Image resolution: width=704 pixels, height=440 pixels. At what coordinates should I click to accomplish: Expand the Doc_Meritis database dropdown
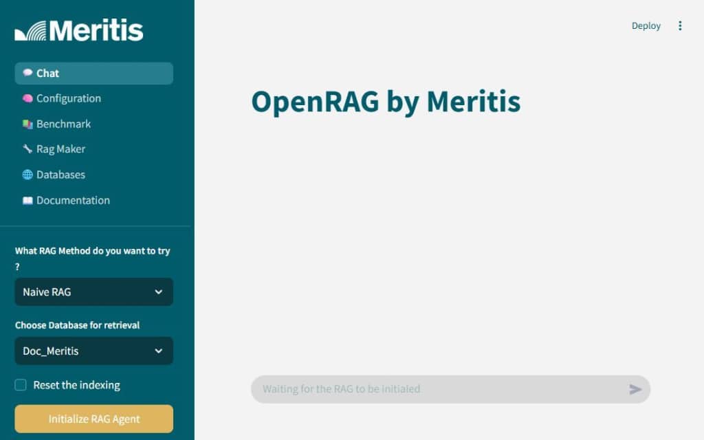point(93,351)
